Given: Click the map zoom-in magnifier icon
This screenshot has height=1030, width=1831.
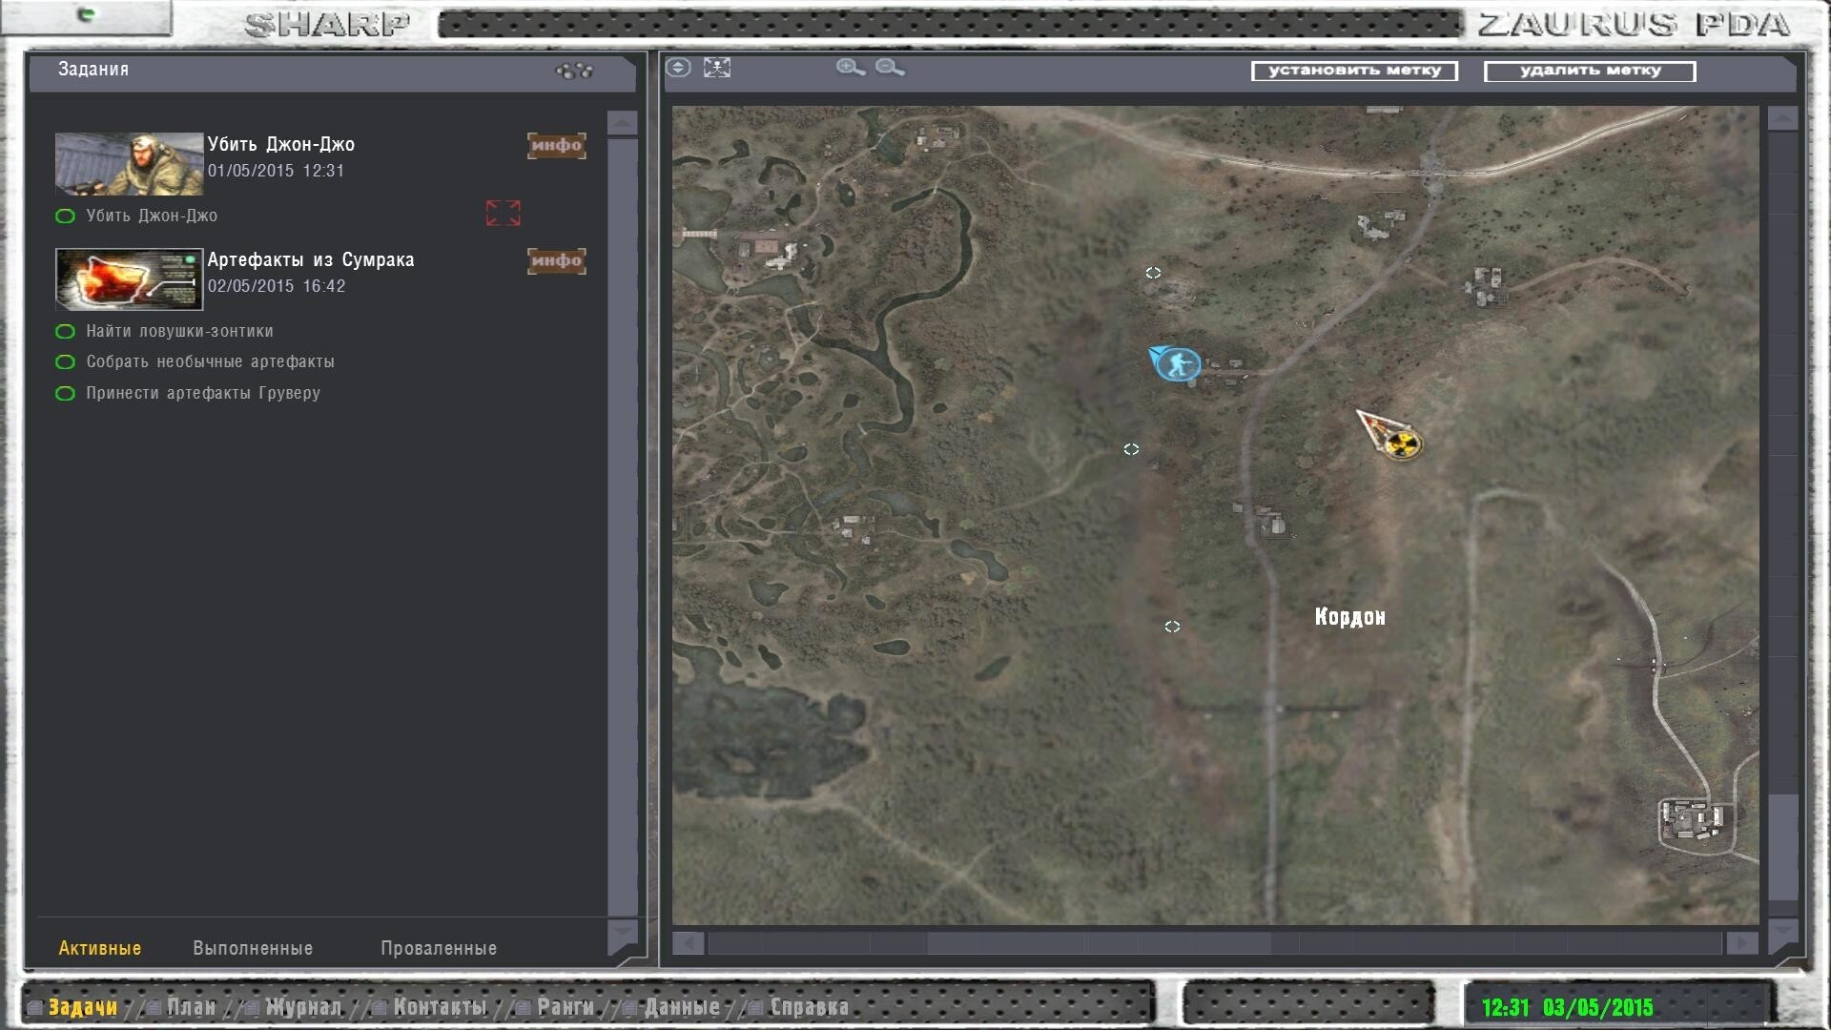Looking at the screenshot, I should pos(850,68).
